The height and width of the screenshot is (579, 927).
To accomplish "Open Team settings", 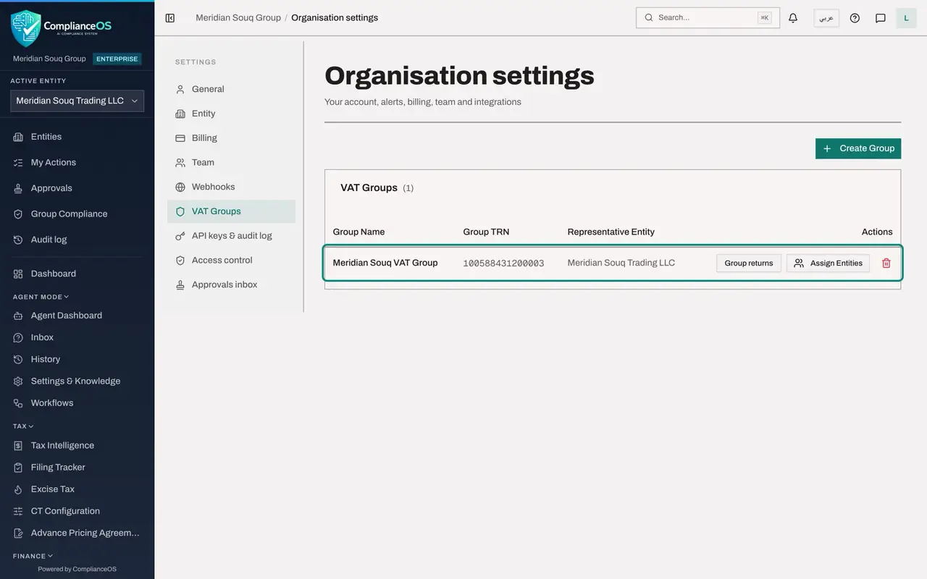I will pos(231,163).
